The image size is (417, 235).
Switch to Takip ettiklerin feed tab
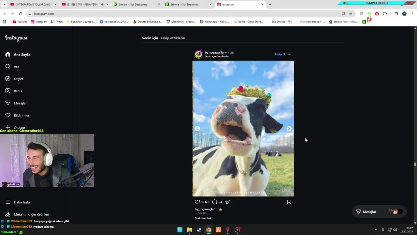pos(173,38)
